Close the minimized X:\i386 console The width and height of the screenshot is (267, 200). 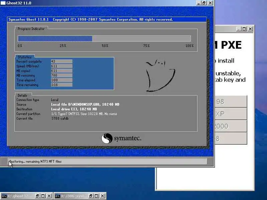pos(102,196)
